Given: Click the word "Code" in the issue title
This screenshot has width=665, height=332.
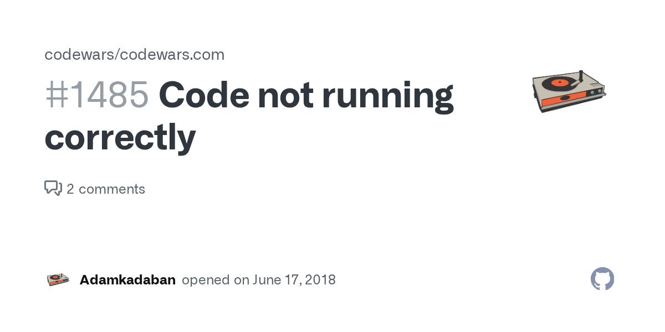Looking at the screenshot, I should click(x=203, y=95).
